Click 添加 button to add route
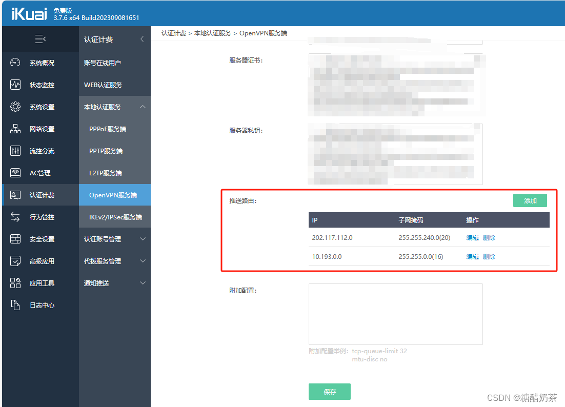 (530, 200)
